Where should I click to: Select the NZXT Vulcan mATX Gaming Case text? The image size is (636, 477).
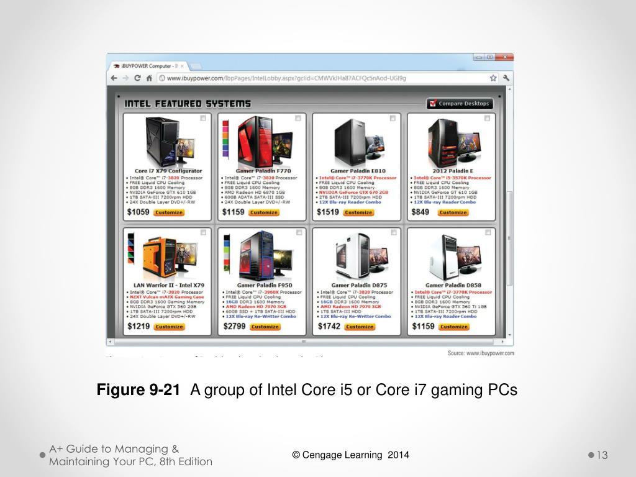click(x=167, y=297)
